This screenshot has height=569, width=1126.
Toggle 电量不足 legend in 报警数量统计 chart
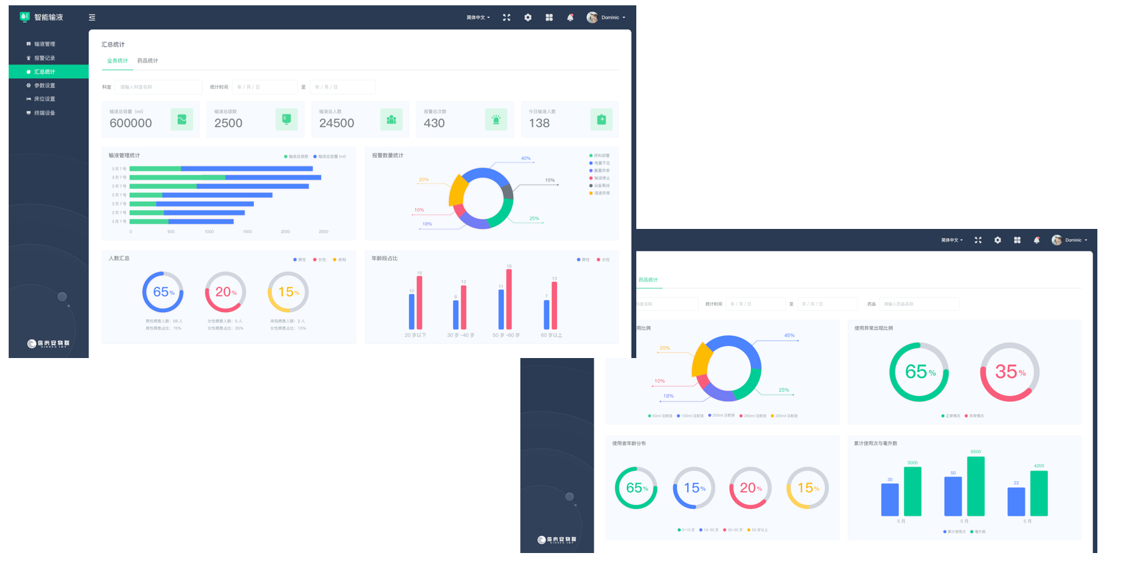(600, 163)
